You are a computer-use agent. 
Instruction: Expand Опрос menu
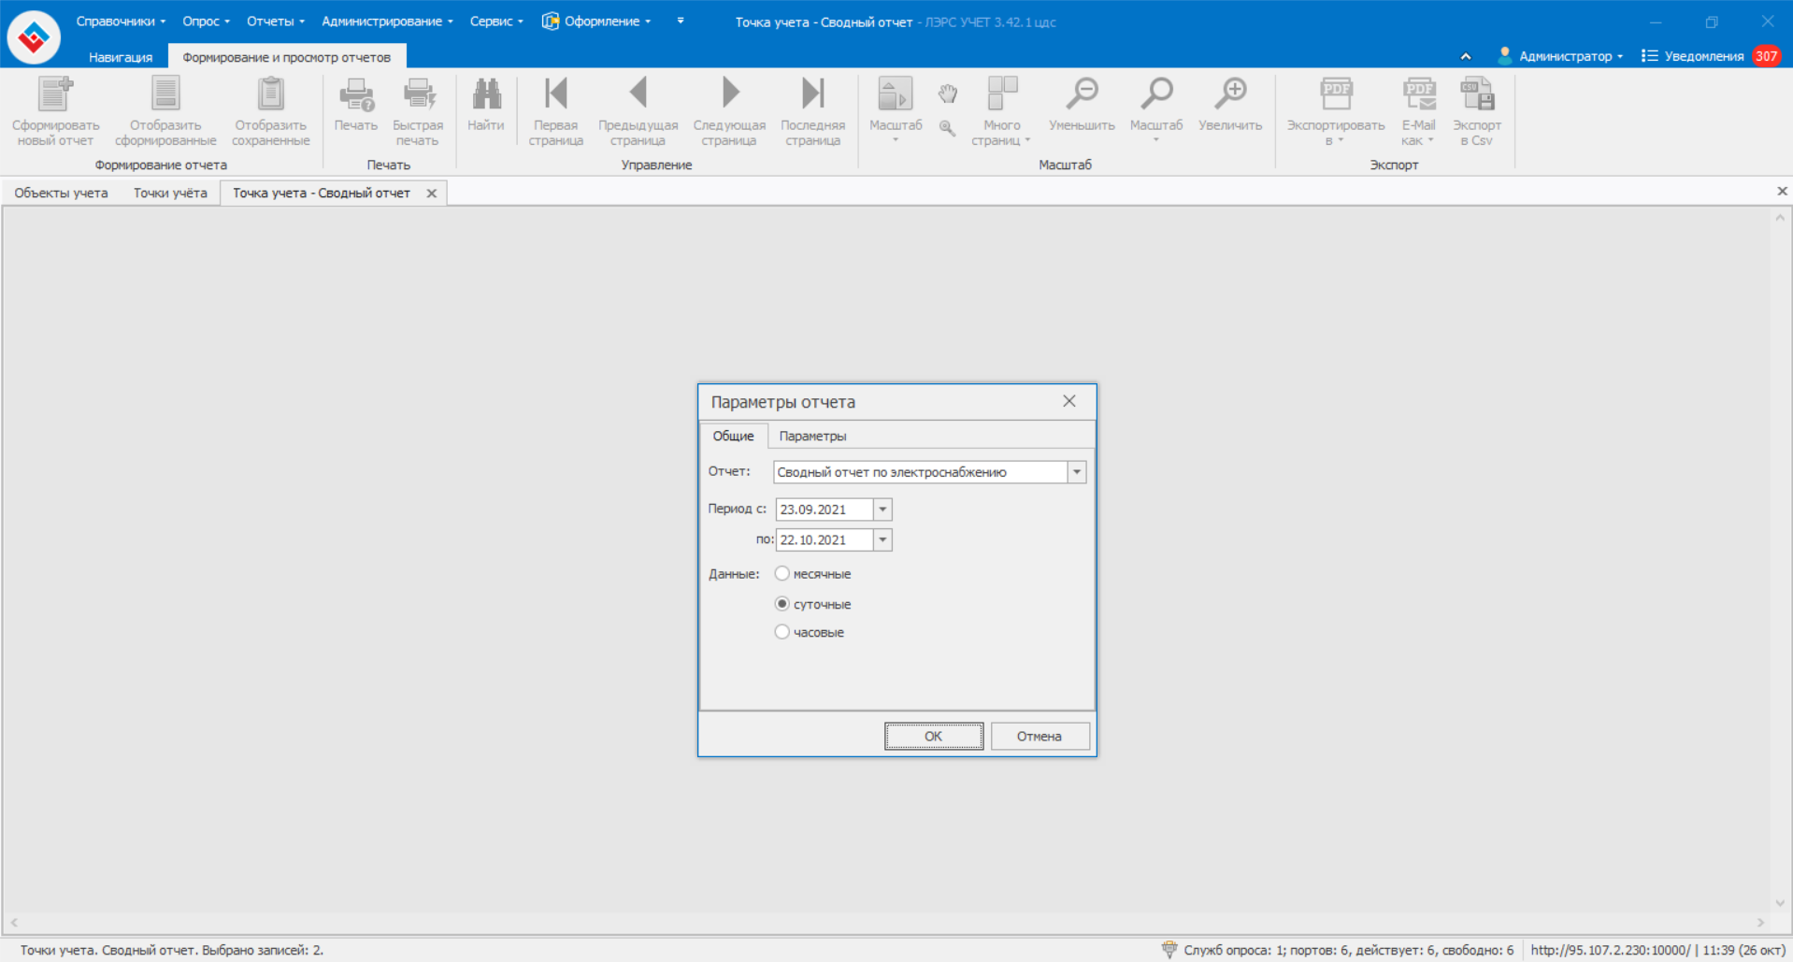pyautogui.click(x=206, y=21)
